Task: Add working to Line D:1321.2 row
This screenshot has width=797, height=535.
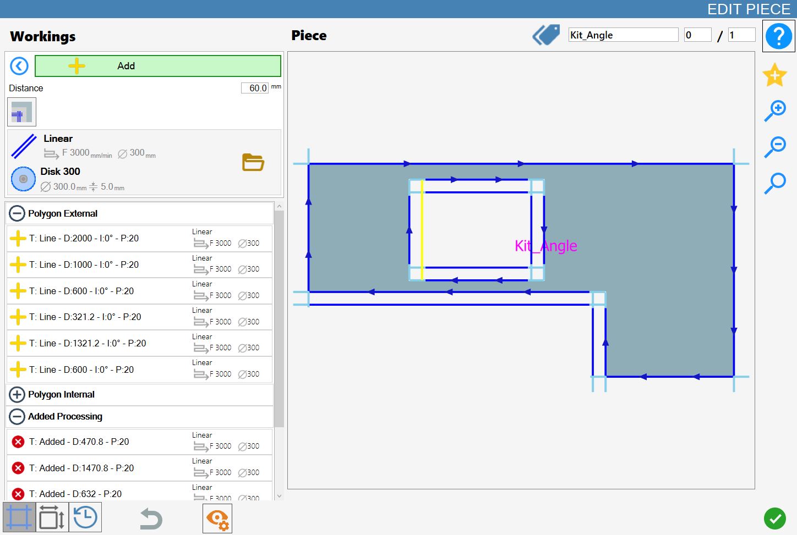Action: point(18,343)
